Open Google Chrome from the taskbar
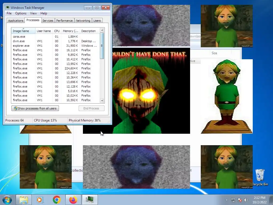The width and height of the screenshot is (273, 205). [x=57, y=200]
